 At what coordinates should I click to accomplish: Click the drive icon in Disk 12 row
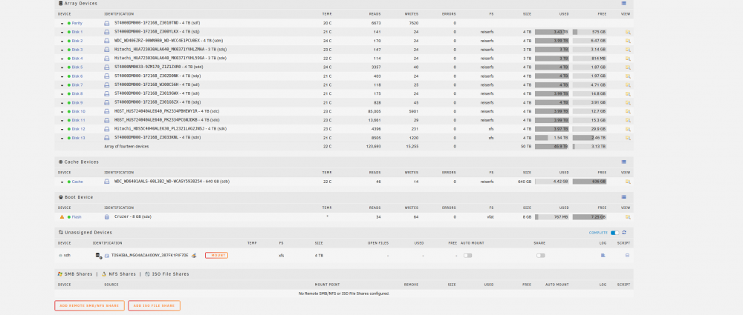tap(106, 129)
